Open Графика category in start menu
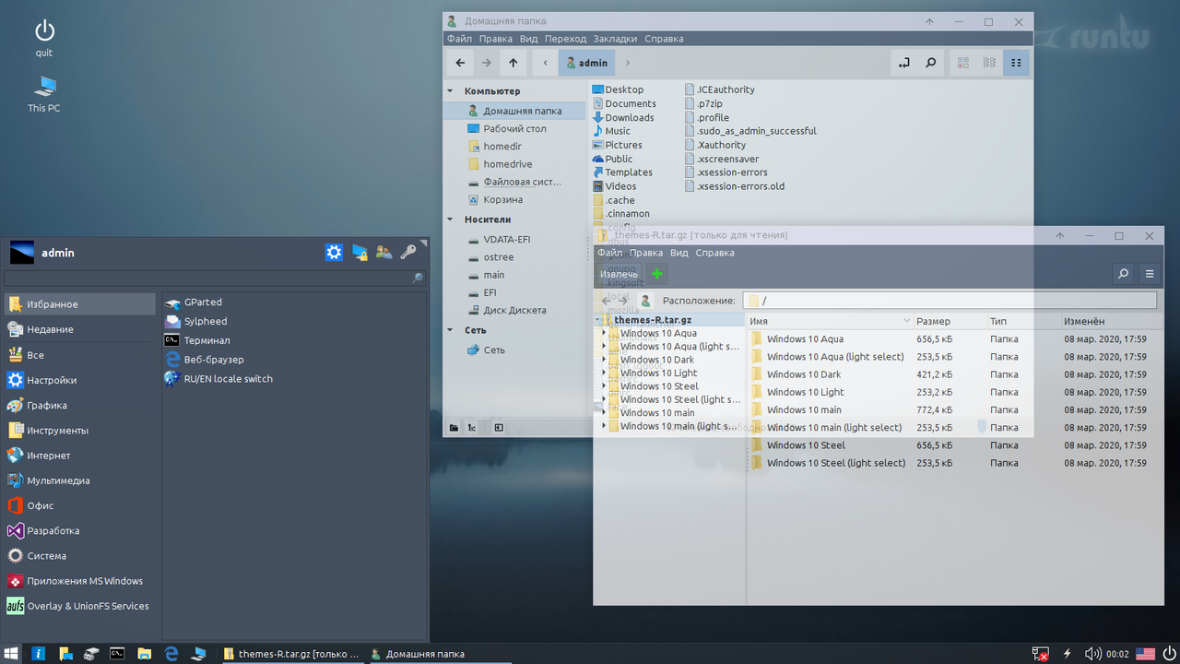This screenshot has width=1180, height=664. [x=80, y=405]
